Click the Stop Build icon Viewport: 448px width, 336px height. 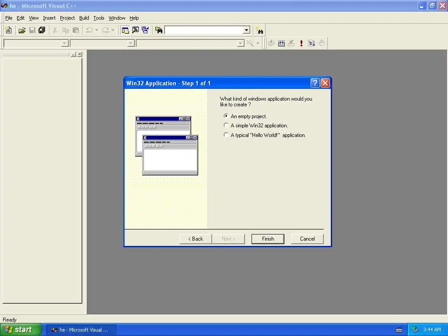tap(291, 43)
